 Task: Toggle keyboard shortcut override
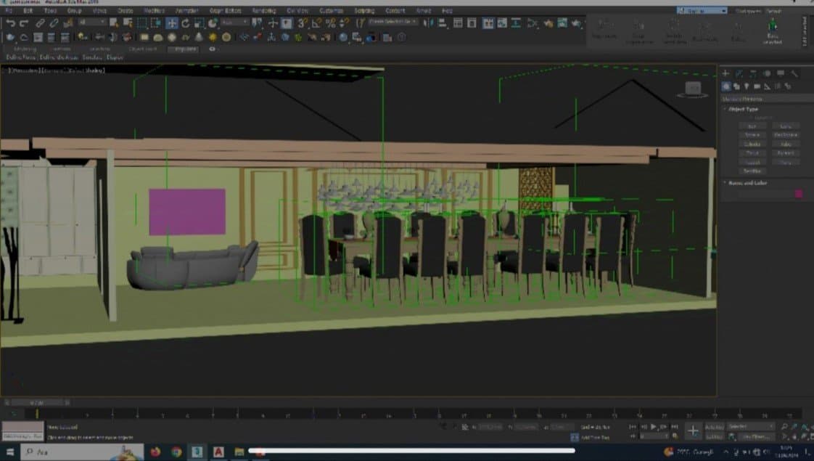pos(287,23)
